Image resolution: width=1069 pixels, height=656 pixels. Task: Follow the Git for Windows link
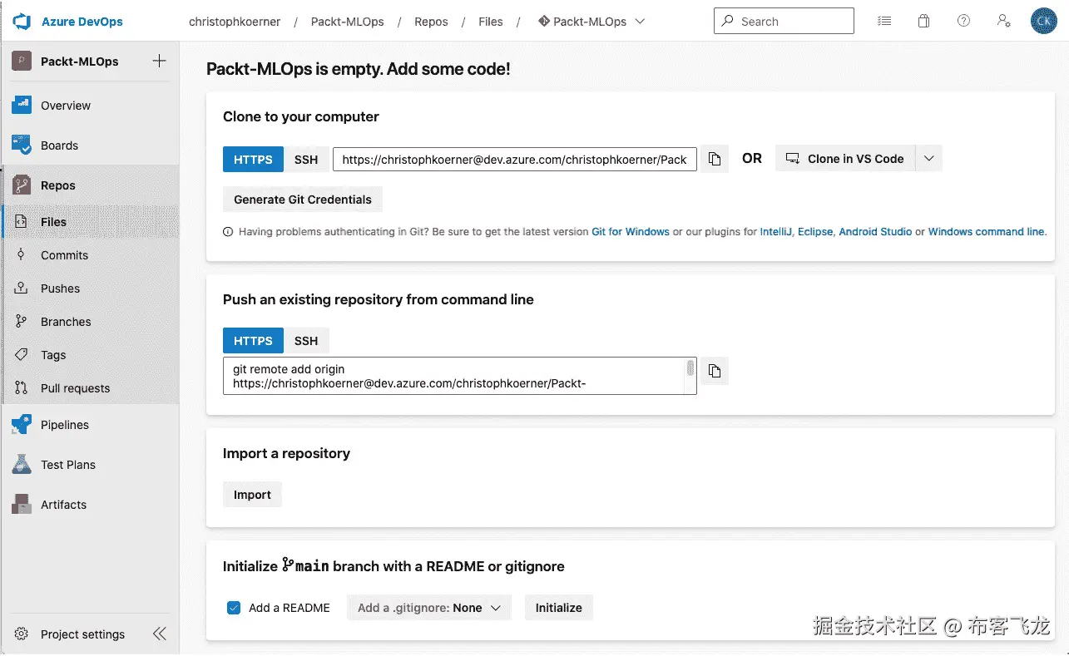[630, 232]
